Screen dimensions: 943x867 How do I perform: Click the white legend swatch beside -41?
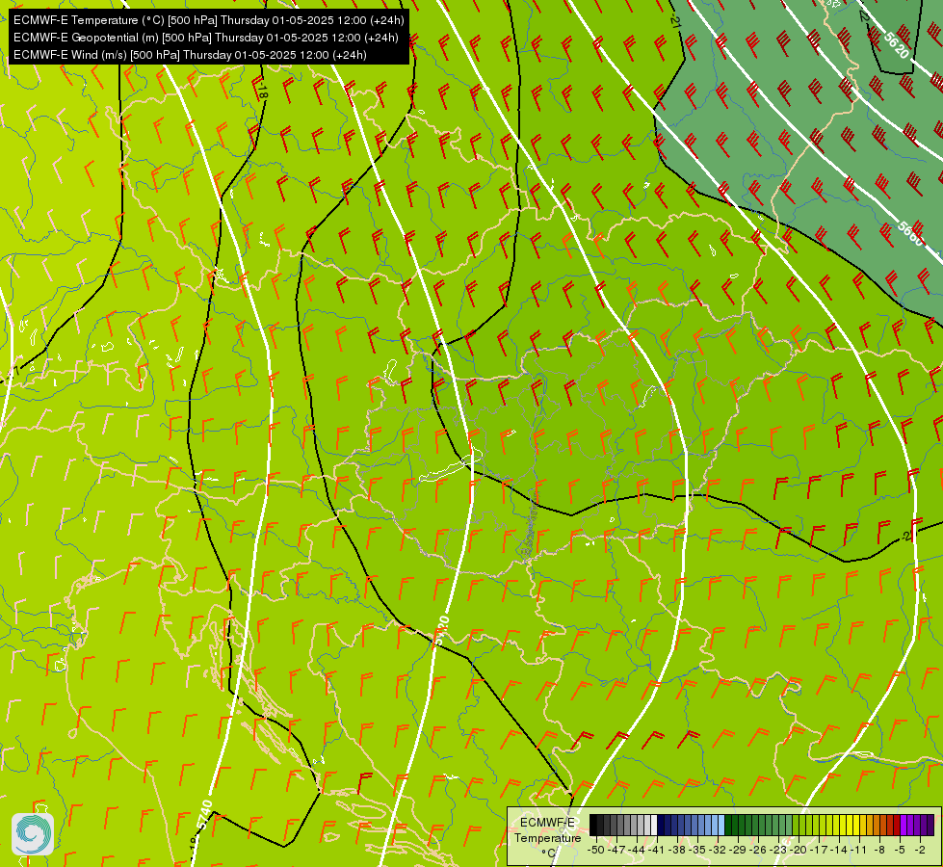click(654, 825)
